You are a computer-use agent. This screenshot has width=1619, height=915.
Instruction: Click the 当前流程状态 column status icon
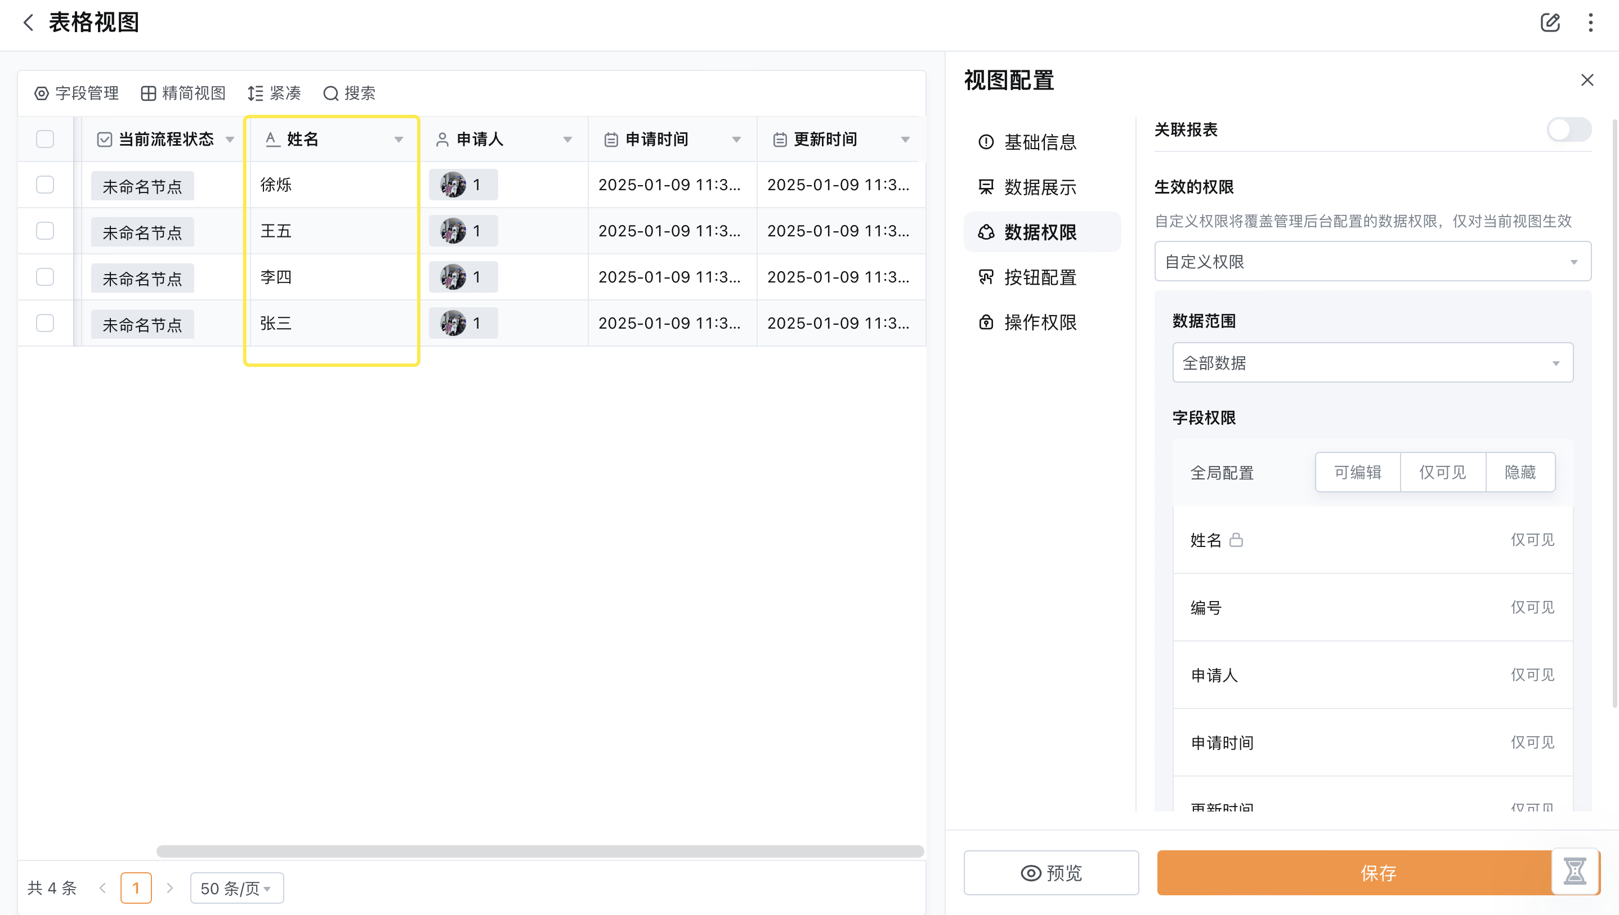pos(104,140)
